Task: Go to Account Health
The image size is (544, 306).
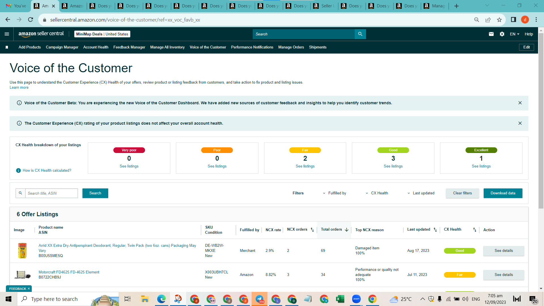Action: click(96, 47)
